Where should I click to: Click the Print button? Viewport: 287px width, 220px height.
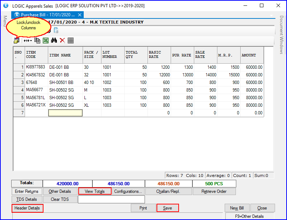(x=143, y=208)
